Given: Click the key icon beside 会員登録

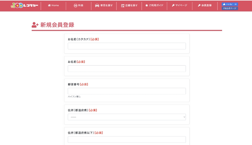Looking at the screenshot, I should point(199,5).
